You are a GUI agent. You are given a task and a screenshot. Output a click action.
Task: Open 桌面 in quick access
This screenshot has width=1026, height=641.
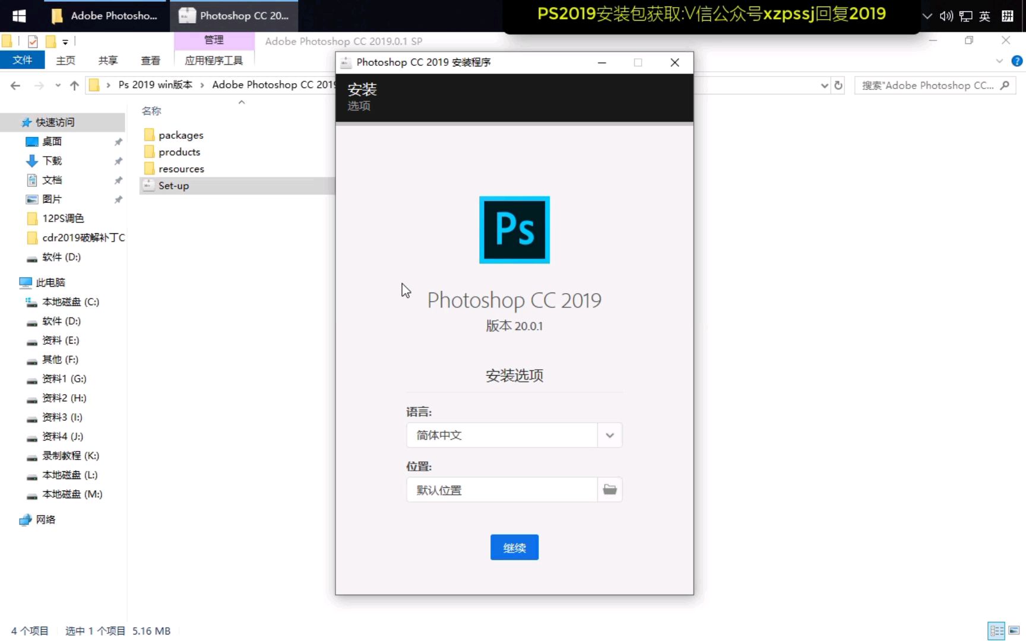pos(52,141)
